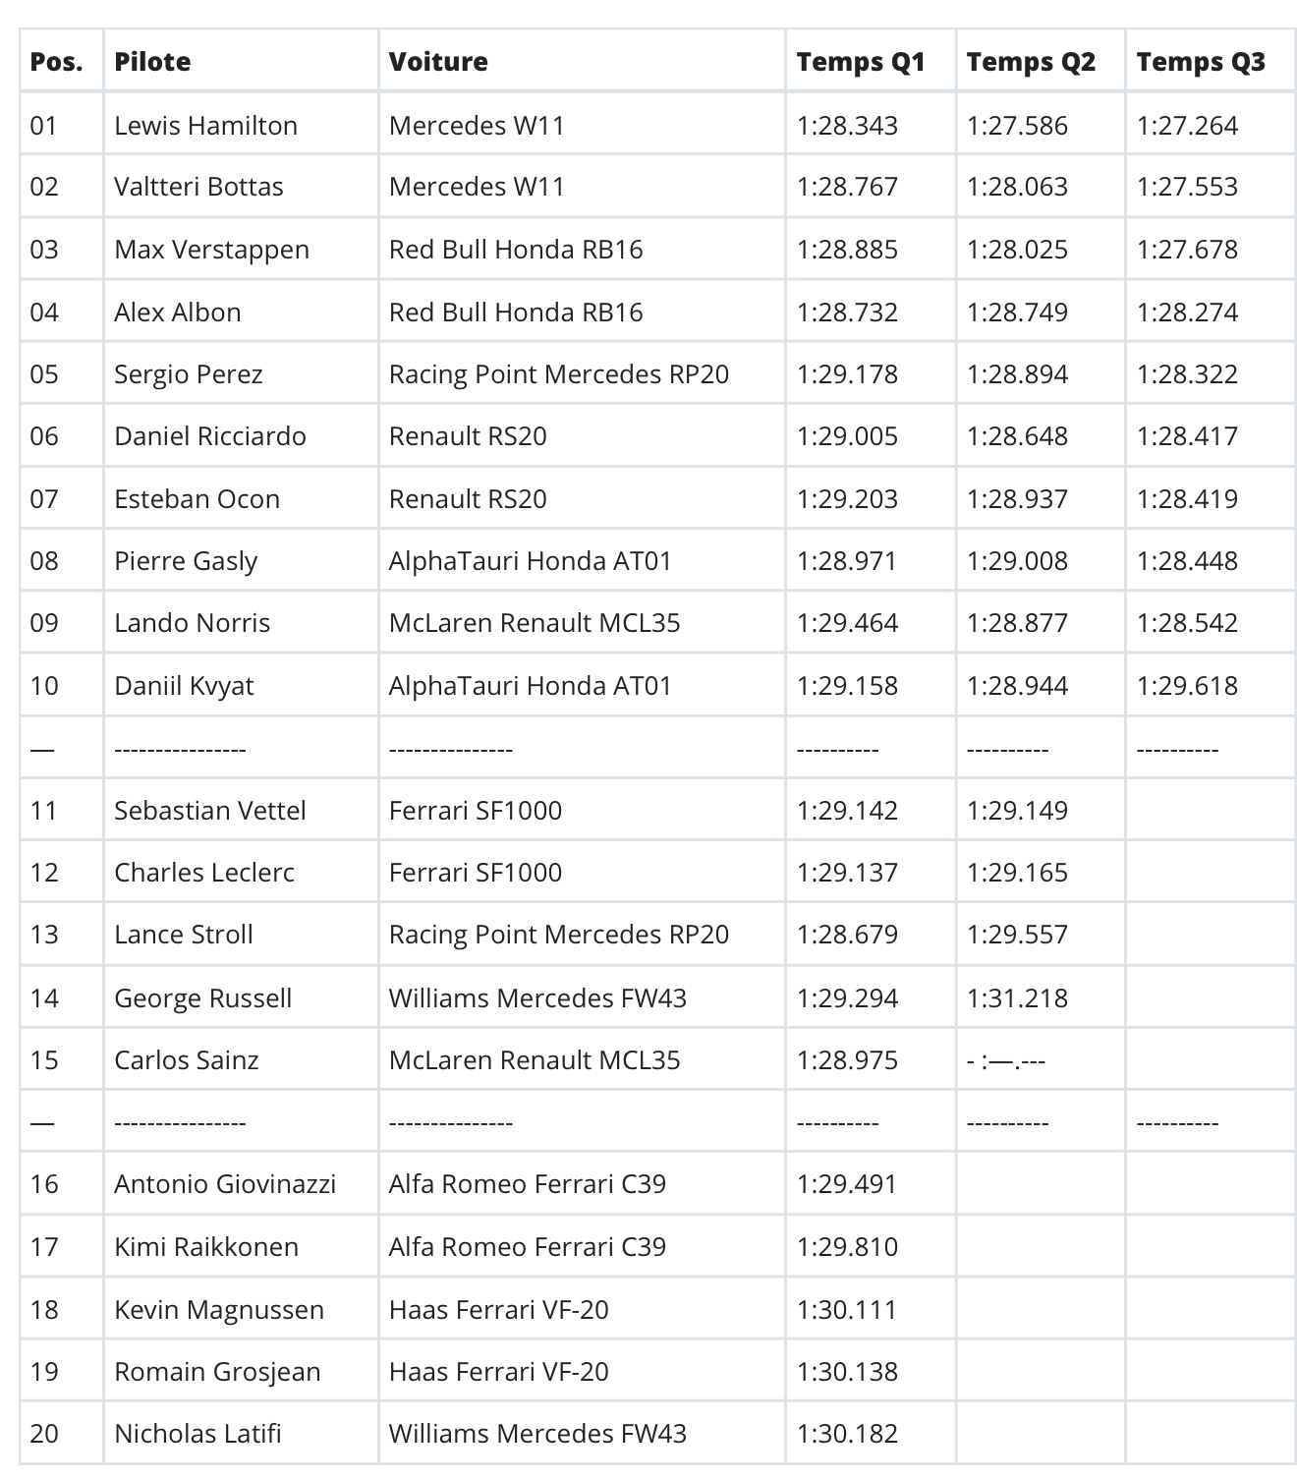Viewport: 1297px width, 1480px height.
Task: Click George Russell's Q2 time 1:31.218
Action: [x=1017, y=998]
